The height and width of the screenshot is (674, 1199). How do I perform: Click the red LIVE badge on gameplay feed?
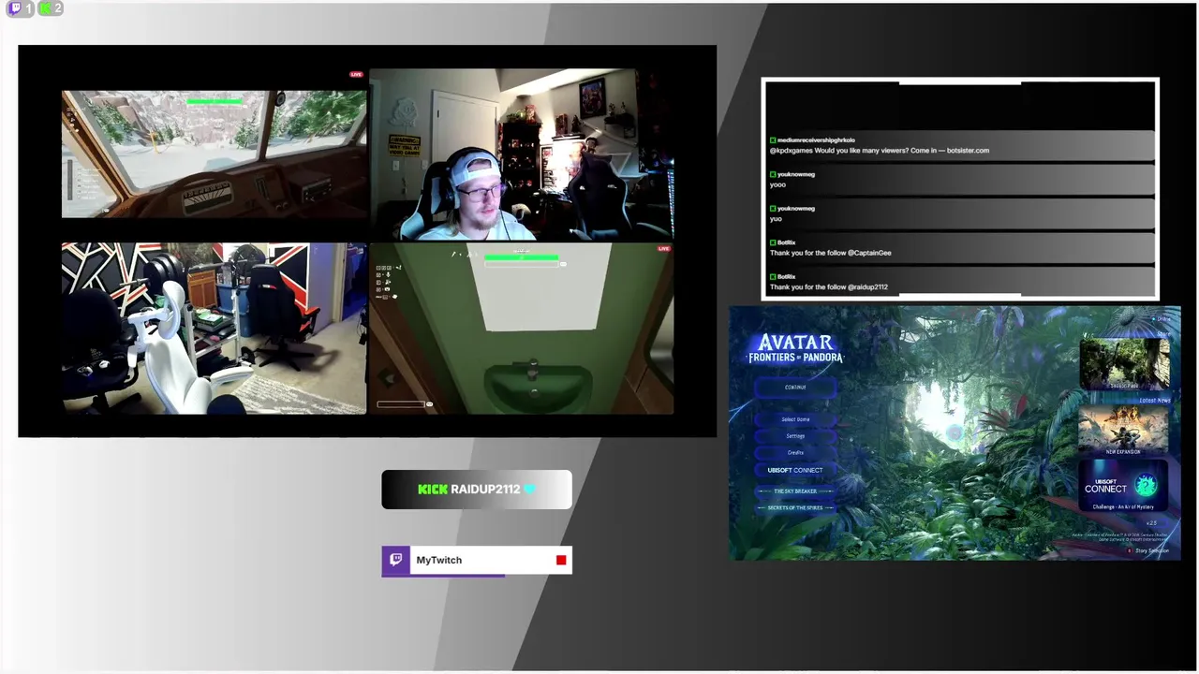pyautogui.click(x=356, y=74)
